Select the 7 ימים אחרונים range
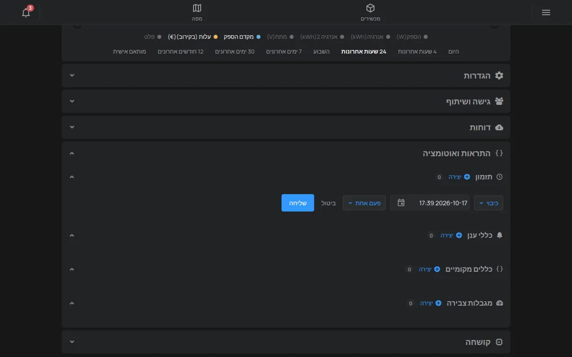Screen dimensions: 572x357 point(284,51)
